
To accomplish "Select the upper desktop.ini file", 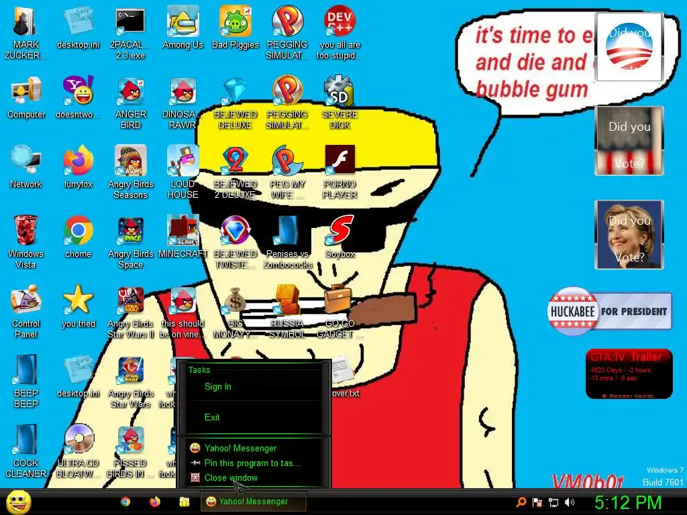I will (x=78, y=27).
